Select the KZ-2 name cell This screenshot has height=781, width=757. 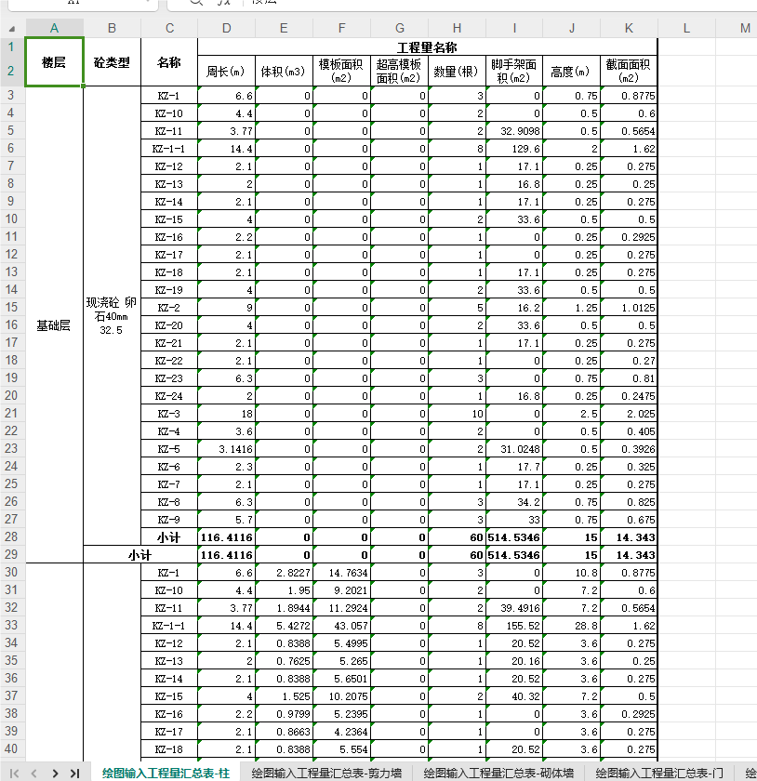coord(169,308)
